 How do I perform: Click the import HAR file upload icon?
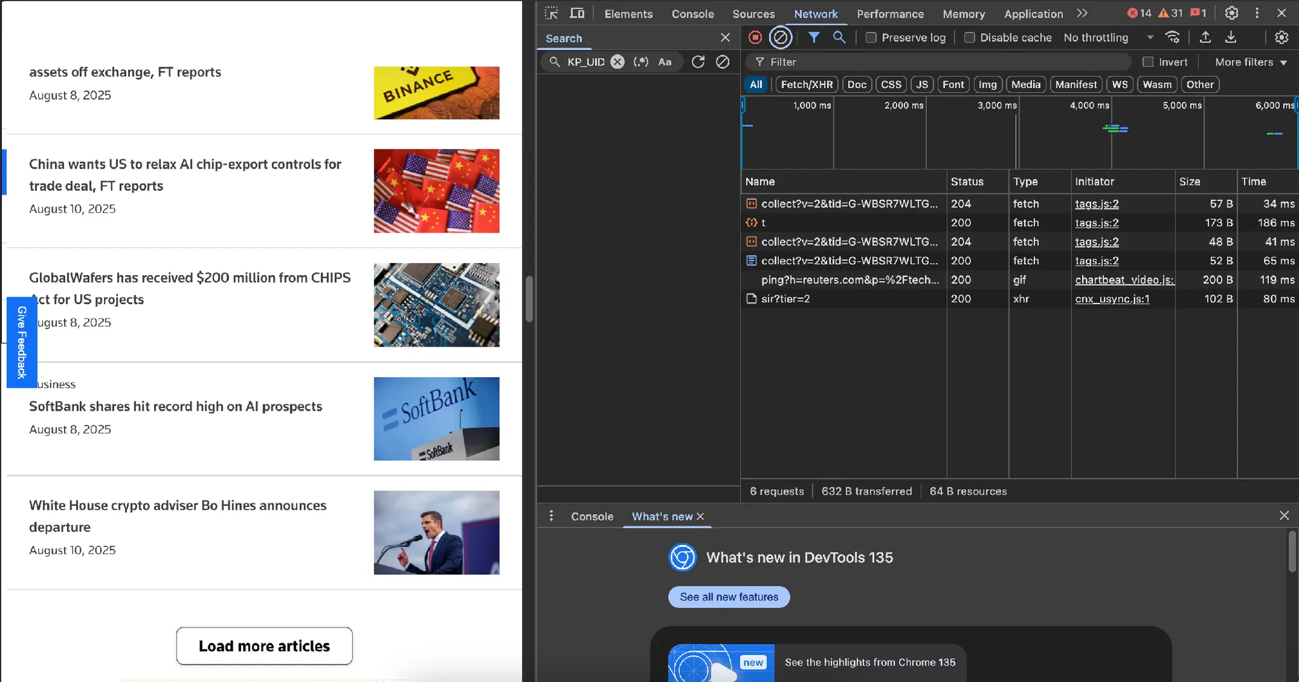[x=1205, y=37]
